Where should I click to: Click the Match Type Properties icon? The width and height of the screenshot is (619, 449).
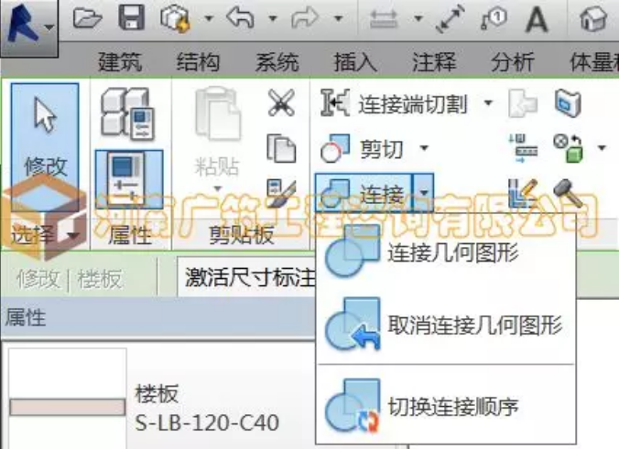pos(281,194)
